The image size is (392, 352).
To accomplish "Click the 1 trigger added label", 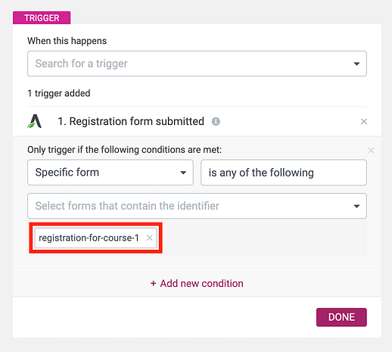I will (59, 93).
